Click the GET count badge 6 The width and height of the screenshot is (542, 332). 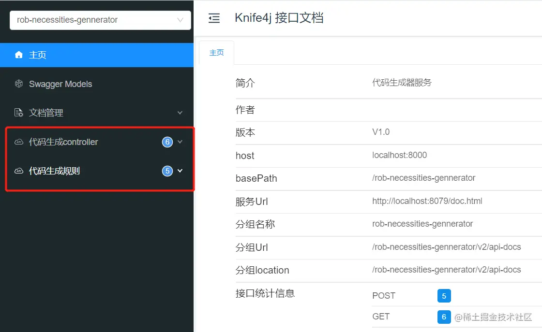click(x=444, y=317)
